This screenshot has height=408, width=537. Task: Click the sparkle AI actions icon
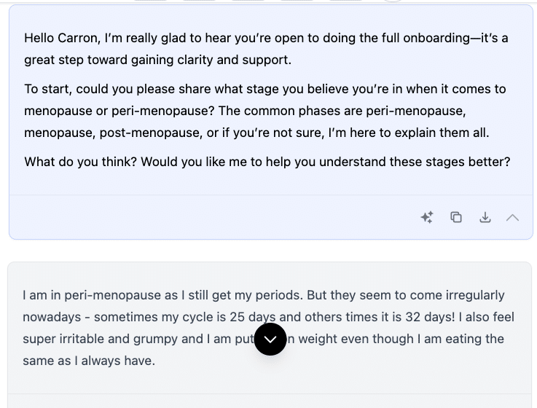427,217
